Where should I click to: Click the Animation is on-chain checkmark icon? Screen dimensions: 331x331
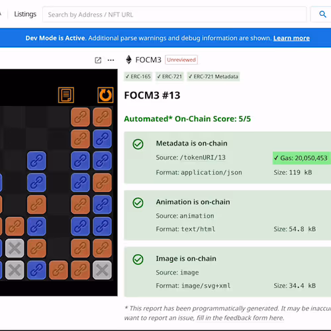[138, 203]
